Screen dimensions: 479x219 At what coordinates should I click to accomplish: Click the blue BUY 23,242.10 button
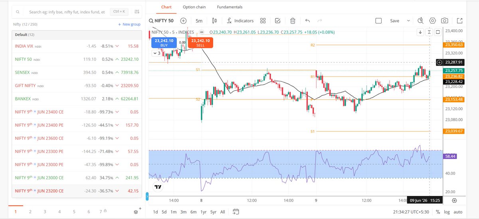164,43
